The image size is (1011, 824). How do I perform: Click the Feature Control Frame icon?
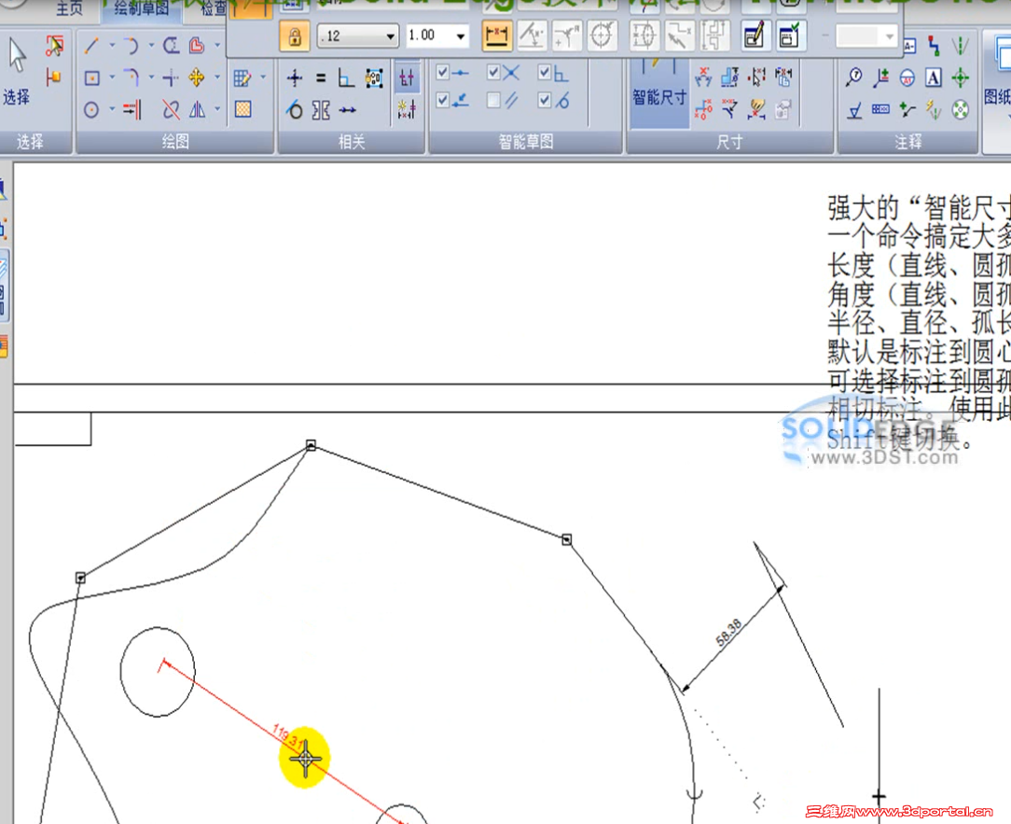tap(880, 110)
